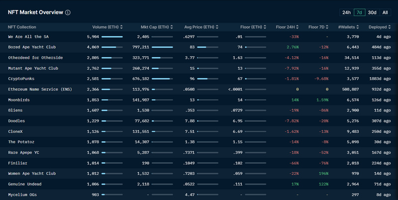Click the -66% Finiliar Floor 24H value
This screenshot has width=398, height=200.
click(294, 163)
